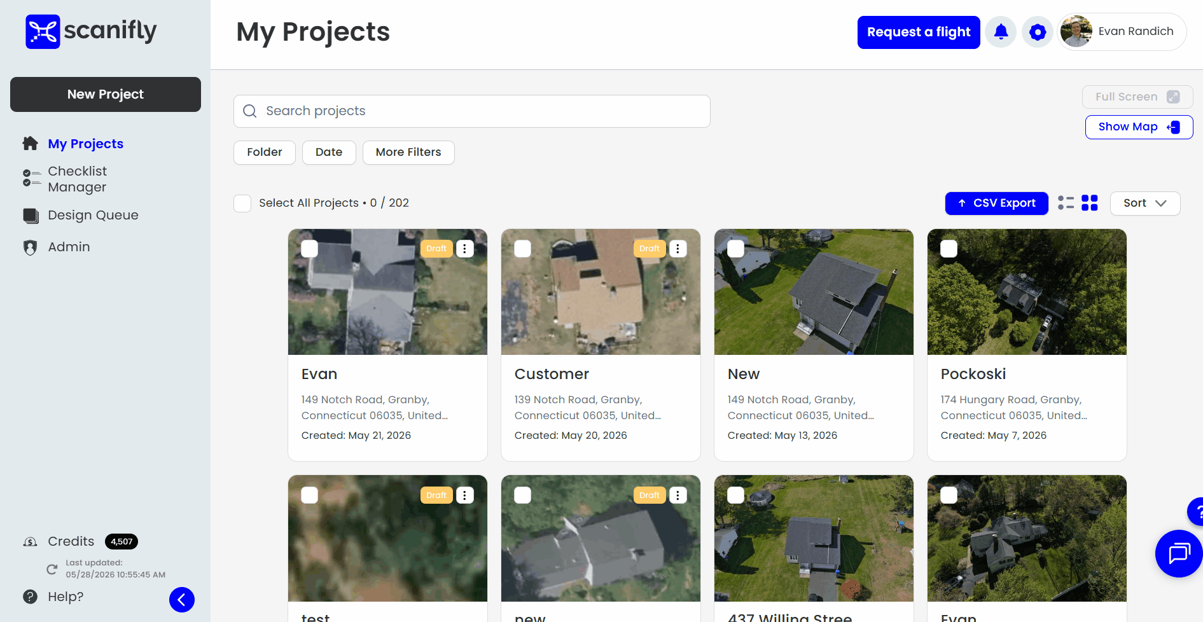
Task: Click the 174 Hungary Road address
Action: pyautogui.click(x=1014, y=408)
